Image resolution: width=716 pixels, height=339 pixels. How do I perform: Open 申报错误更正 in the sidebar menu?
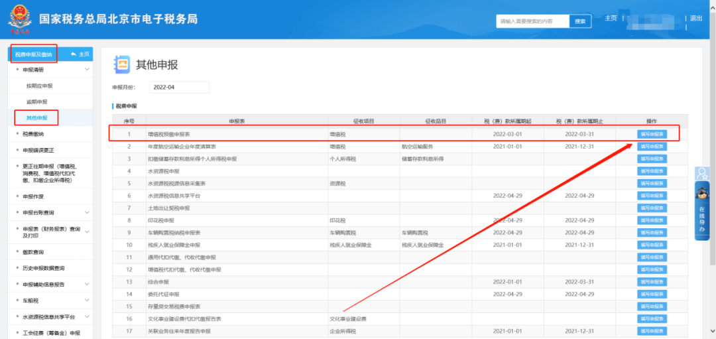tap(38, 150)
